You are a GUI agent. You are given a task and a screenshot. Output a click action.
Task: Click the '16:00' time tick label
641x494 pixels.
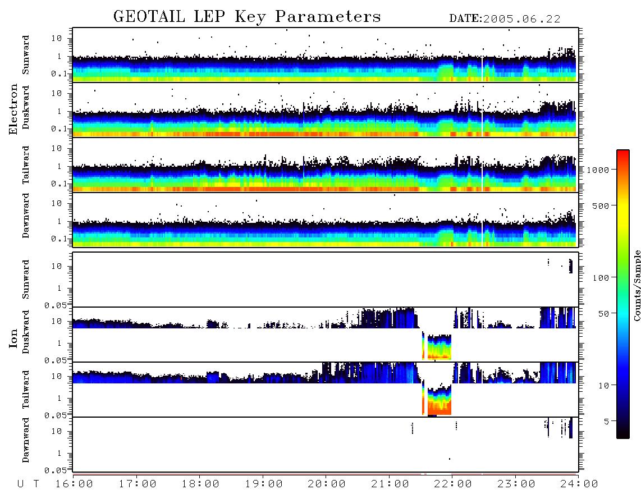click(75, 484)
